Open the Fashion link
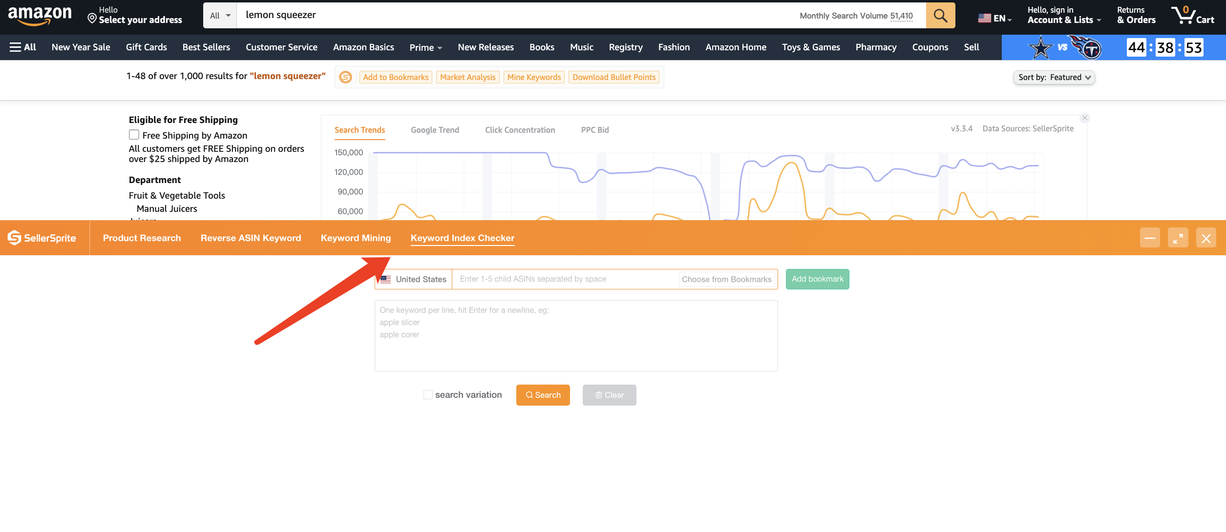1226x532 pixels. [674, 47]
